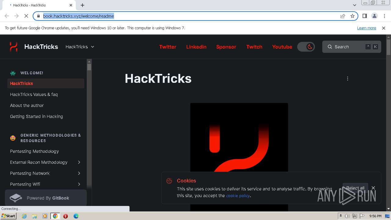This screenshot has height=220, width=391.
Task: Switch to Chrome in taskbar
Action: coord(55,216)
